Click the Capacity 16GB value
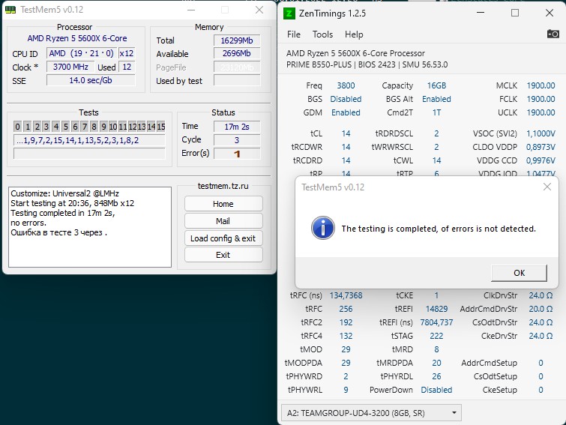This screenshot has height=425, width=566. tap(436, 85)
